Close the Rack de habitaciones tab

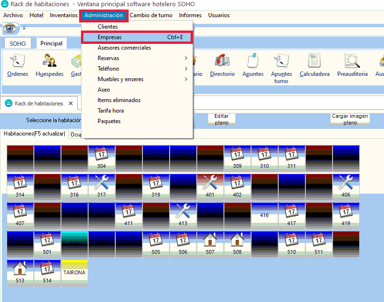pos(71,103)
